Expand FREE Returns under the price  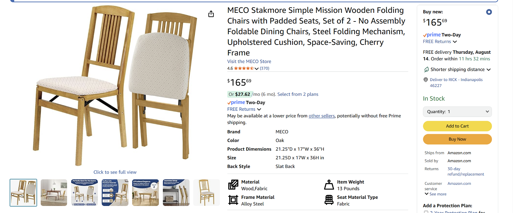coord(244,109)
